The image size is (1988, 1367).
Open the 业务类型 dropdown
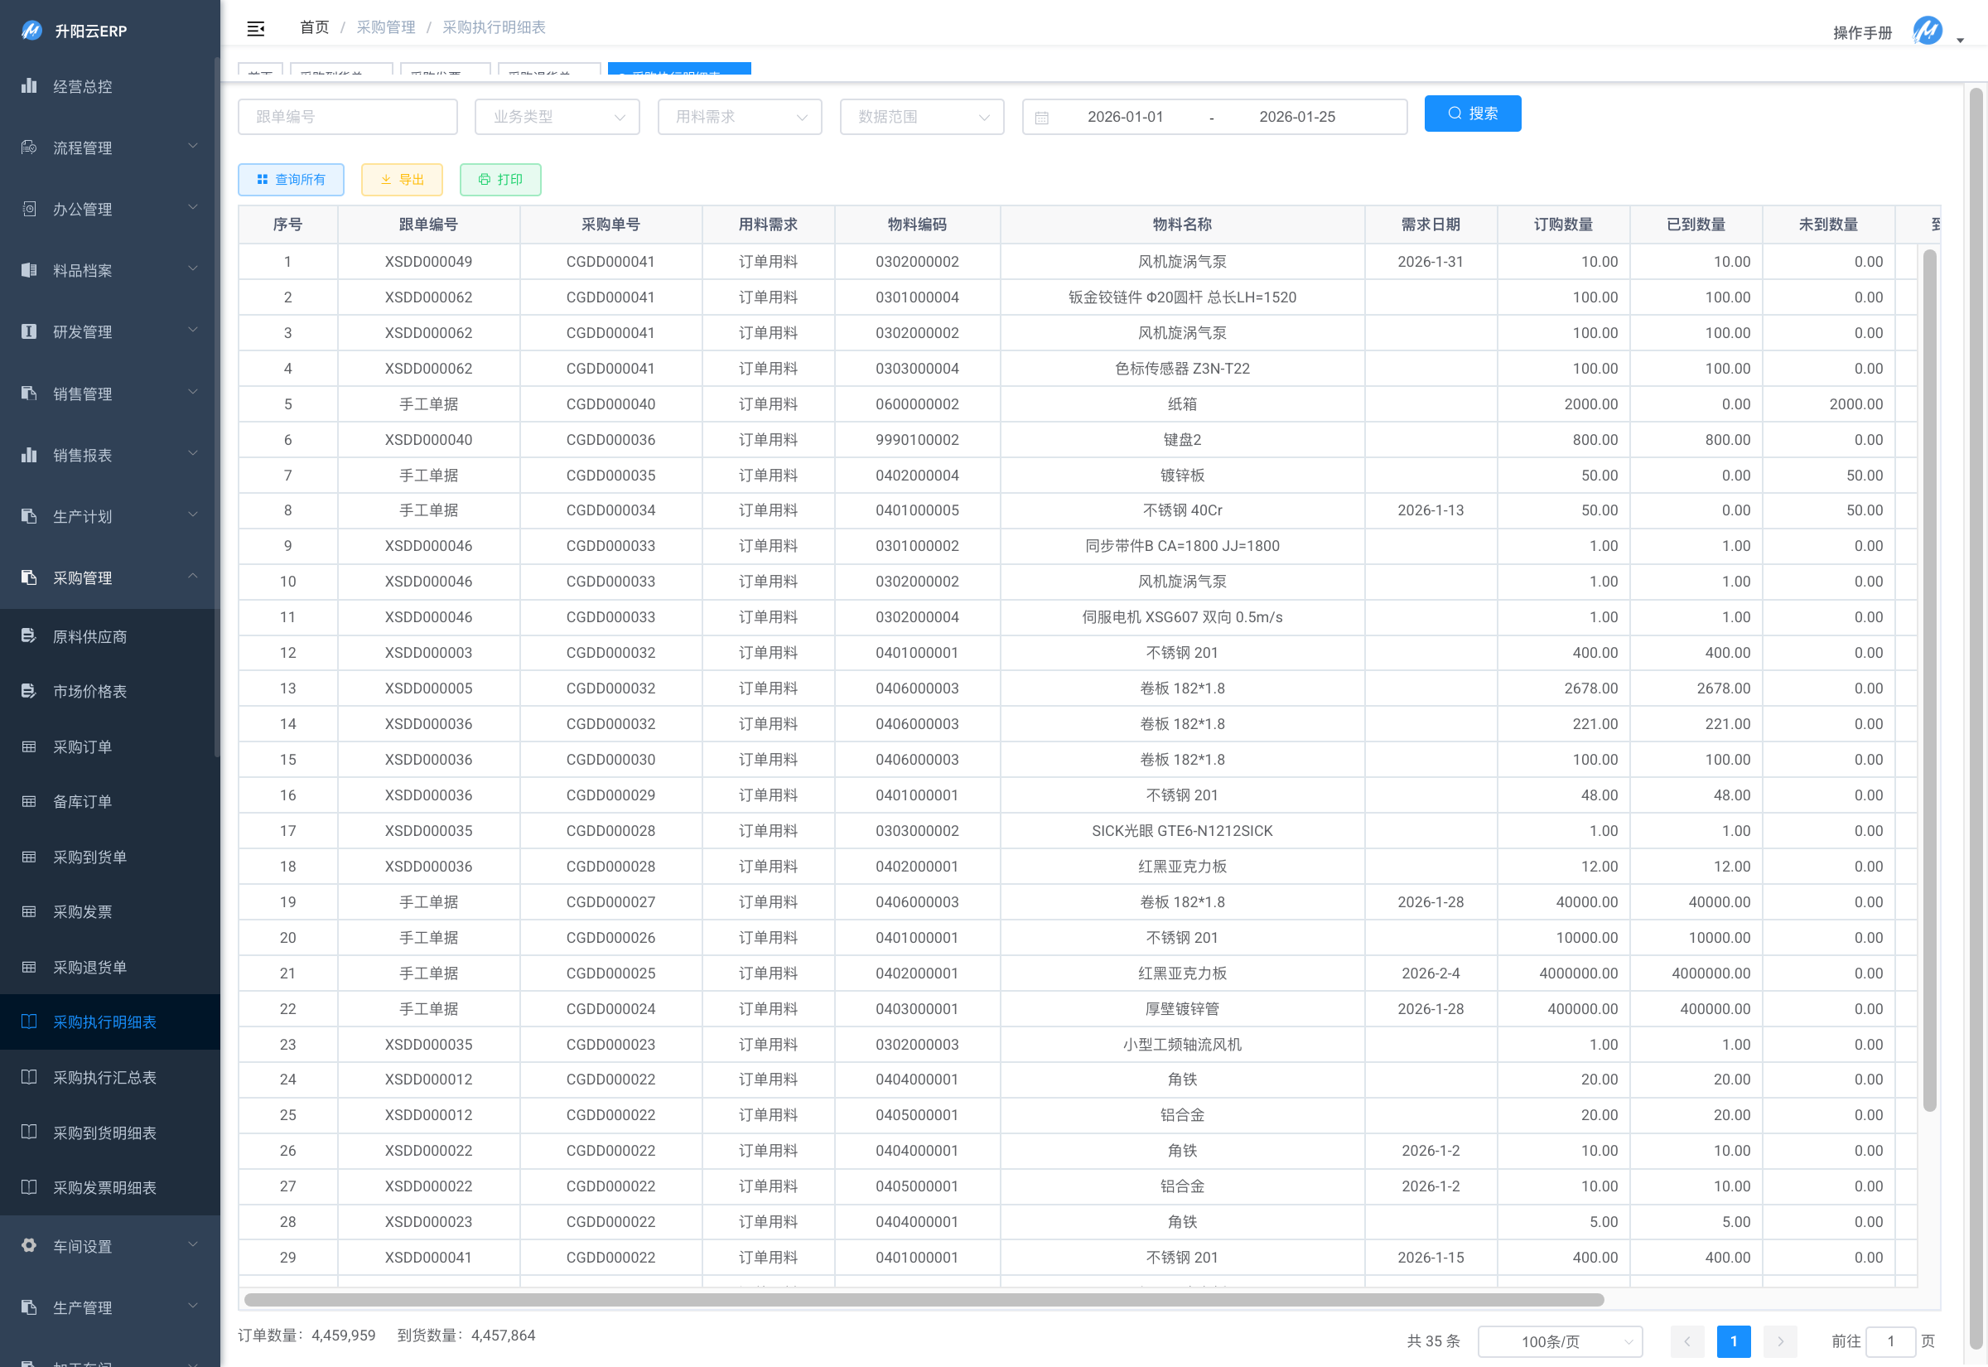557,118
